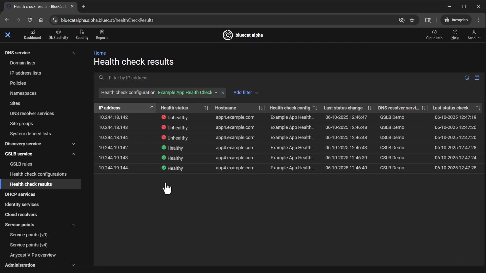The height and width of the screenshot is (273, 486).
Task: Remove the Health check configuration filter chip
Action: pos(222,93)
